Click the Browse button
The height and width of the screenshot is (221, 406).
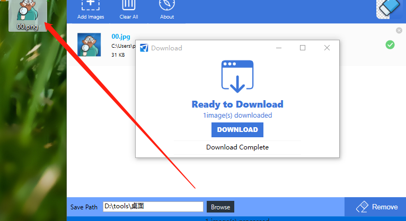point(220,207)
